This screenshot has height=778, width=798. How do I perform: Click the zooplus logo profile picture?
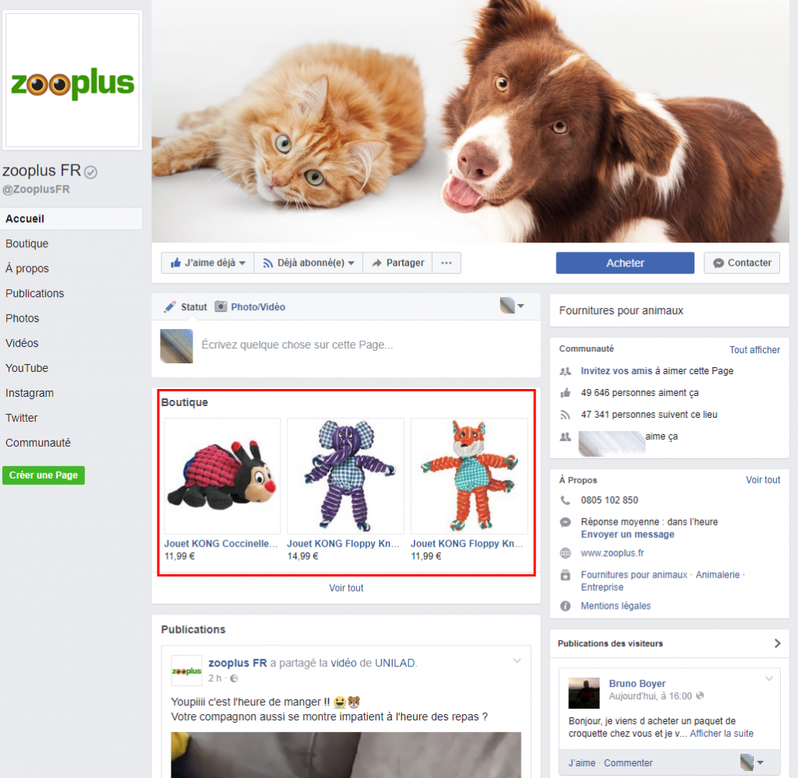[x=72, y=80]
